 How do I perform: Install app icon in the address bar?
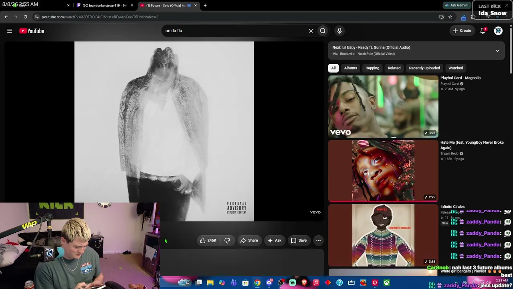[441, 17]
